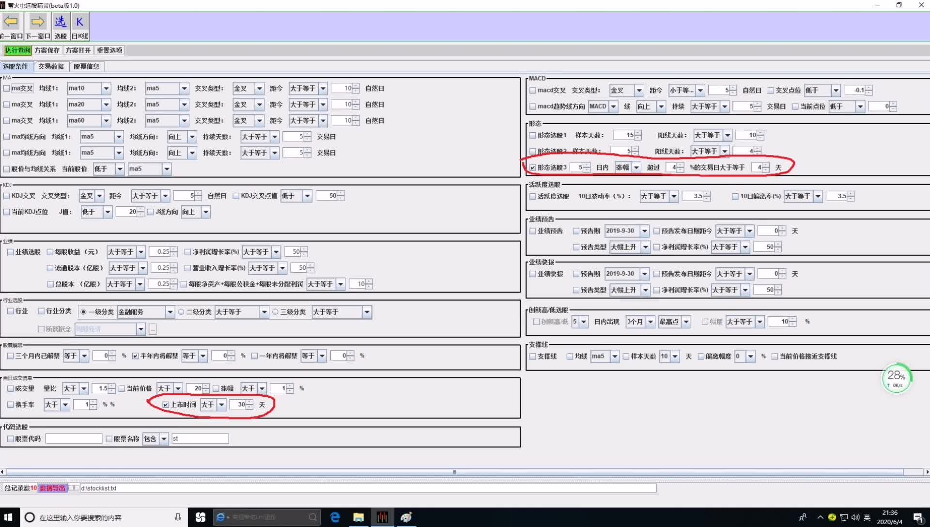Open the notification center icon
The height and width of the screenshot is (527, 930).
(918, 517)
